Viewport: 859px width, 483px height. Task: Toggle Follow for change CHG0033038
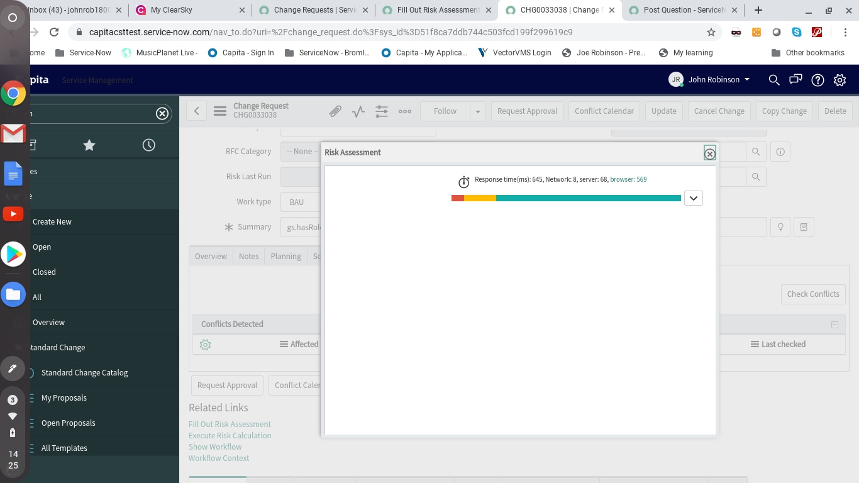445,111
